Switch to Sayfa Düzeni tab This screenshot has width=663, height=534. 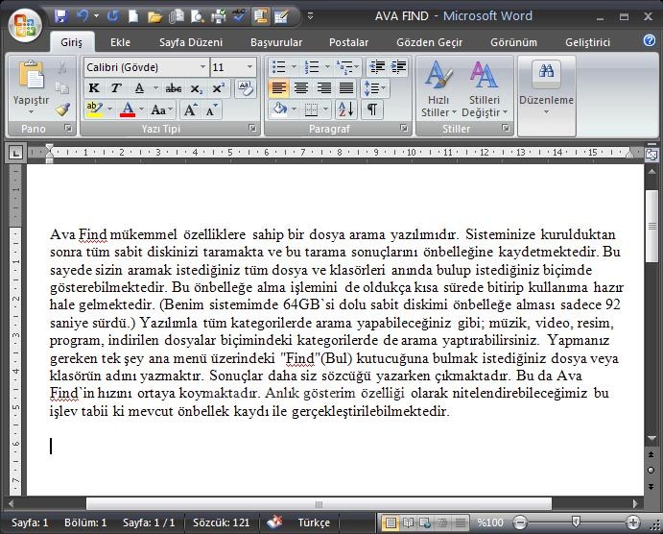(191, 42)
